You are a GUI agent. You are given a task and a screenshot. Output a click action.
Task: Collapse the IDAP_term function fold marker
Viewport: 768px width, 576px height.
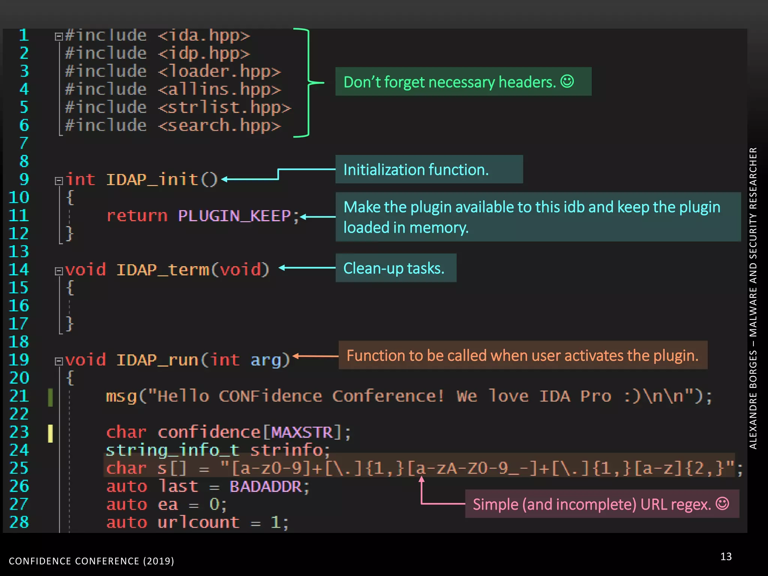pyautogui.click(x=58, y=271)
